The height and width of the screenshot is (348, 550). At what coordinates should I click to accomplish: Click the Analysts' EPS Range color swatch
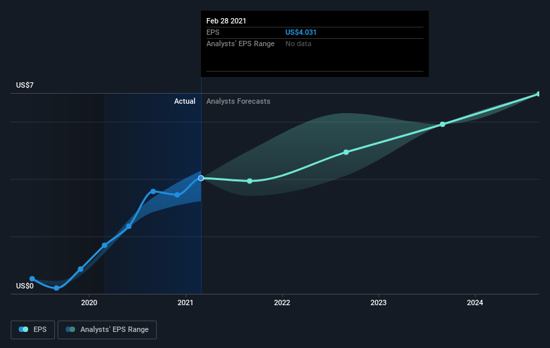pos(70,329)
